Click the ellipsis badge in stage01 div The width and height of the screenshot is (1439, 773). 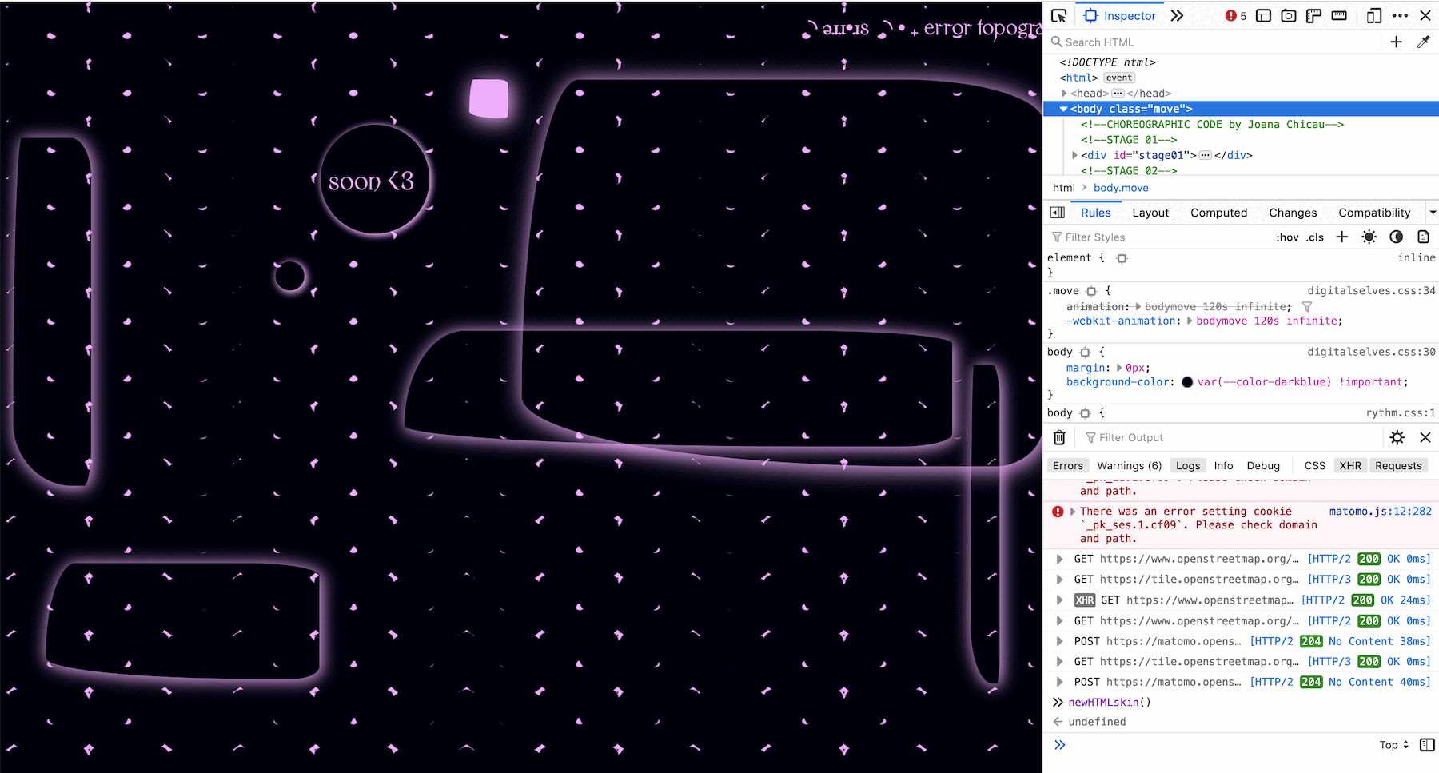[x=1206, y=156]
